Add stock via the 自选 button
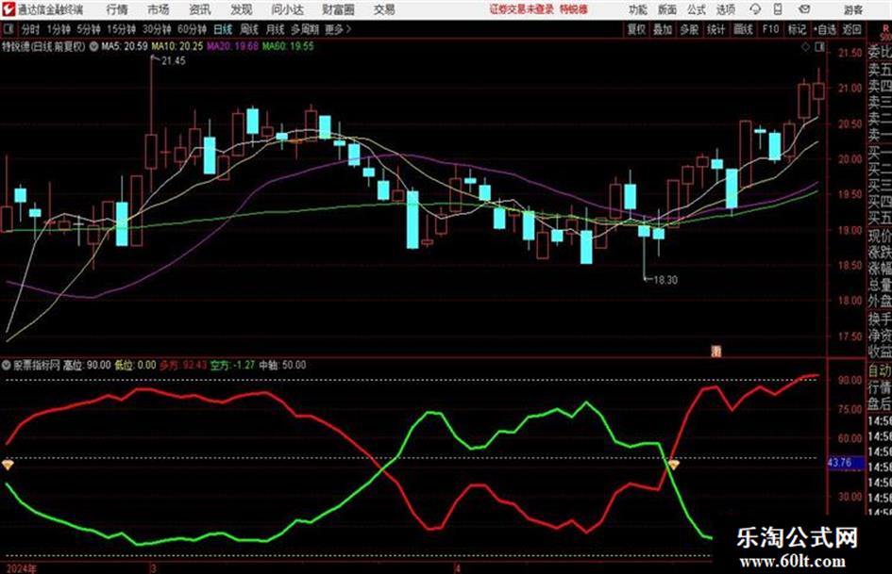The width and height of the screenshot is (892, 574). pyautogui.click(x=824, y=29)
